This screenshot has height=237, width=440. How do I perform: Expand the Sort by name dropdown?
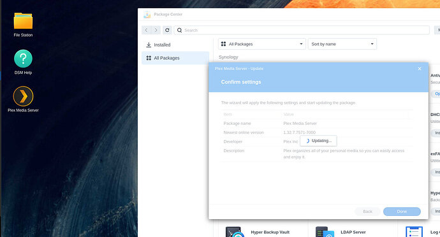[x=342, y=44]
